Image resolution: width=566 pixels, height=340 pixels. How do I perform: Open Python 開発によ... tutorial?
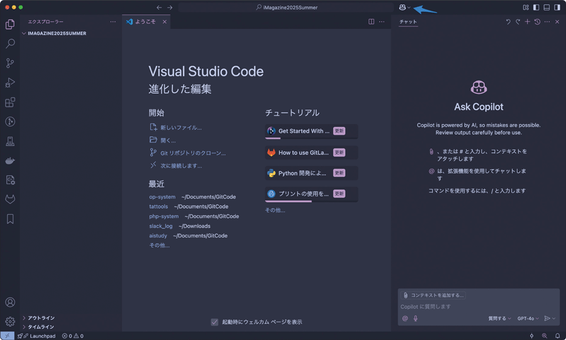click(311, 173)
